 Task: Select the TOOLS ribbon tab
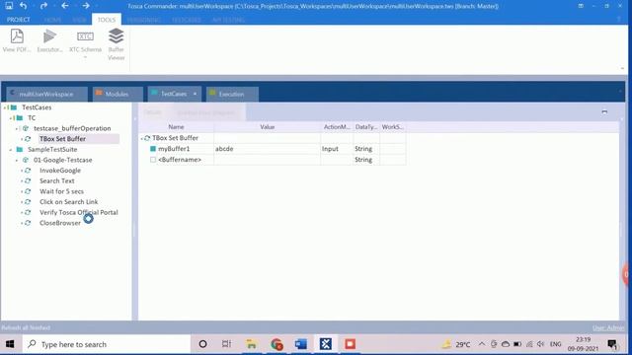pyautogui.click(x=107, y=20)
